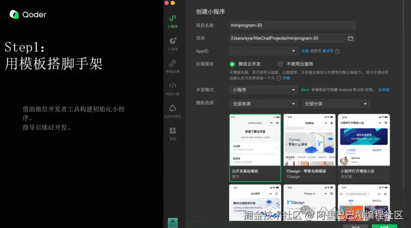
Task: Choose the 不使用云服务 radio option
Action: click(x=281, y=64)
